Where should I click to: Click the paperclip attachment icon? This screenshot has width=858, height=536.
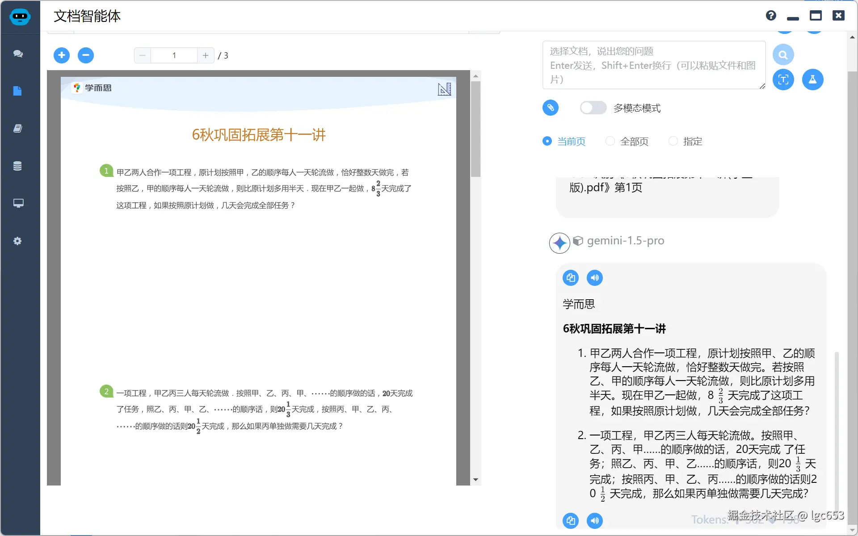coord(551,108)
